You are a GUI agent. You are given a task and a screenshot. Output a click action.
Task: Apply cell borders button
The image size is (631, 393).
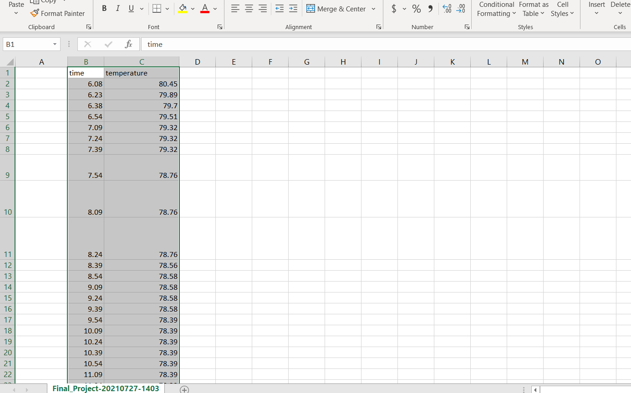coord(157,9)
